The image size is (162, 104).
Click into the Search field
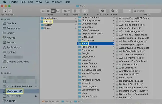[147, 11]
